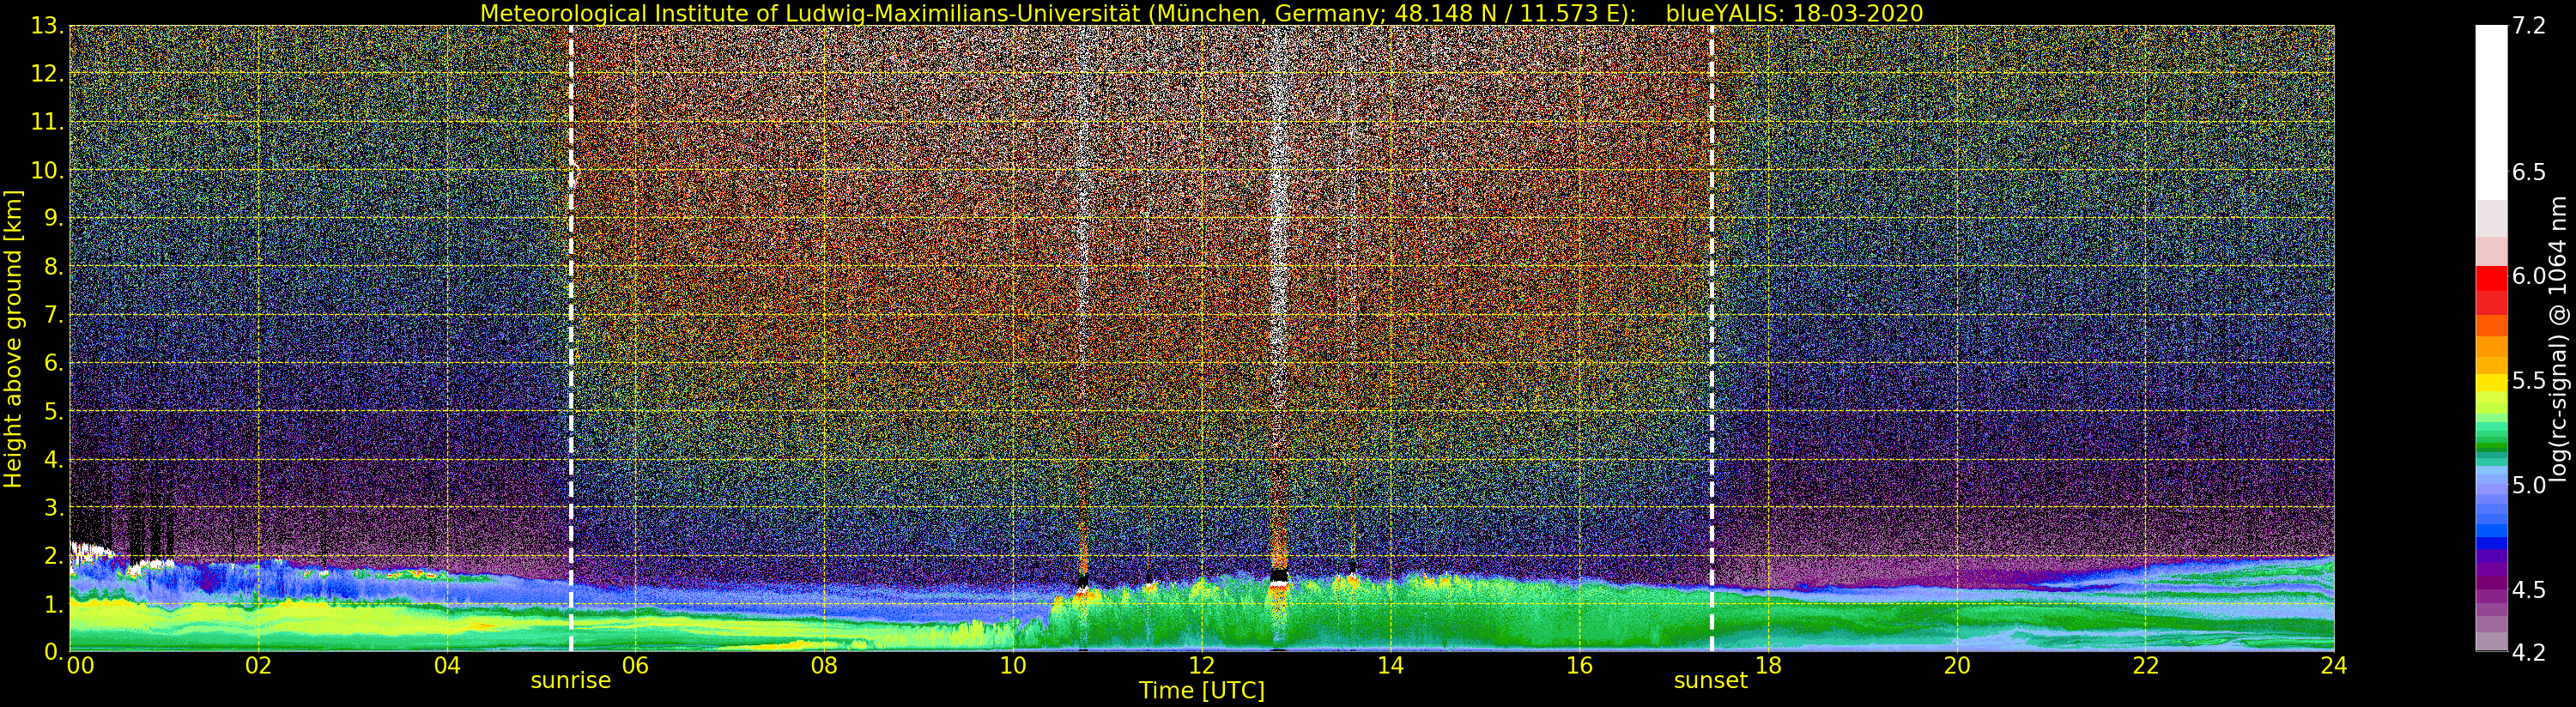Click the height axis tick '9.'
The image size is (2576, 707).
53,218
